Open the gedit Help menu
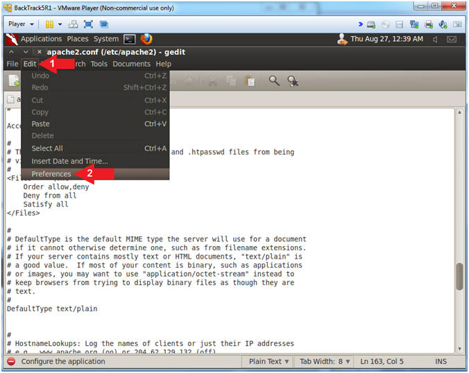Viewport: 469px width, 373px height. pyautogui.click(x=163, y=64)
